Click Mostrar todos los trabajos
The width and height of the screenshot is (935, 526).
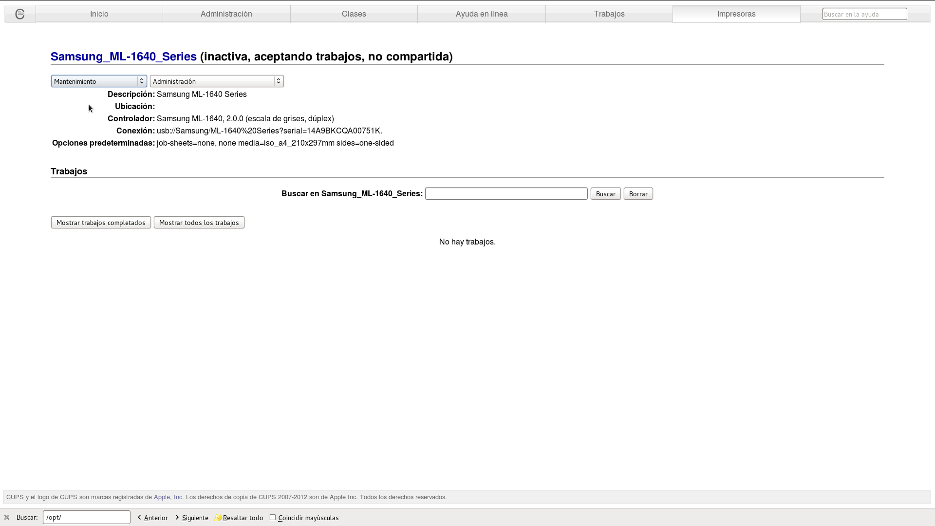point(199,223)
